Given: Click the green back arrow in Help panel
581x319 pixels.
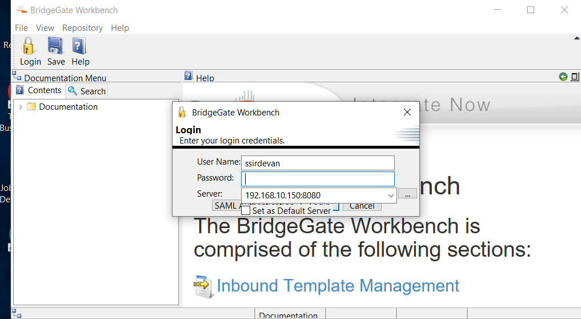Looking at the screenshot, I should click(x=563, y=77).
